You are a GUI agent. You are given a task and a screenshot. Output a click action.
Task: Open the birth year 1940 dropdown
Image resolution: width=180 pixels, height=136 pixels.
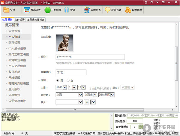click(x=65, y=87)
